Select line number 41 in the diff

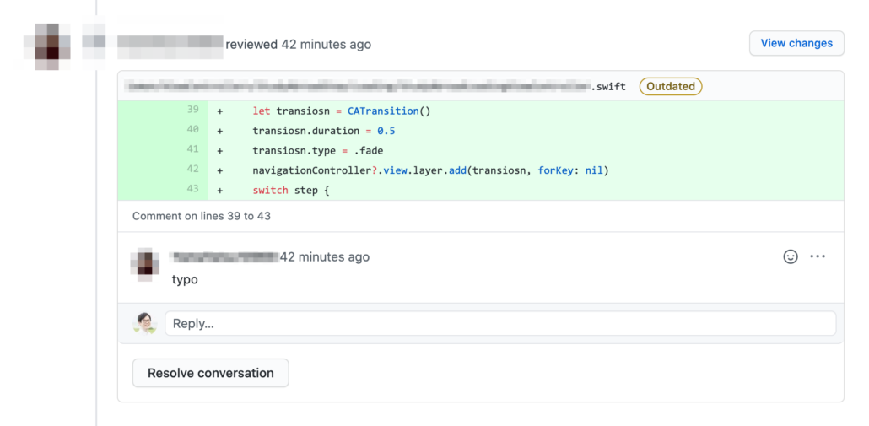(192, 150)
